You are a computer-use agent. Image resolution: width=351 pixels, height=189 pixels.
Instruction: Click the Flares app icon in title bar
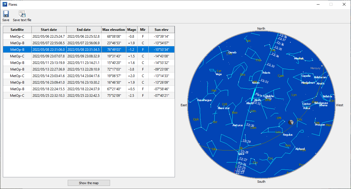5,4
